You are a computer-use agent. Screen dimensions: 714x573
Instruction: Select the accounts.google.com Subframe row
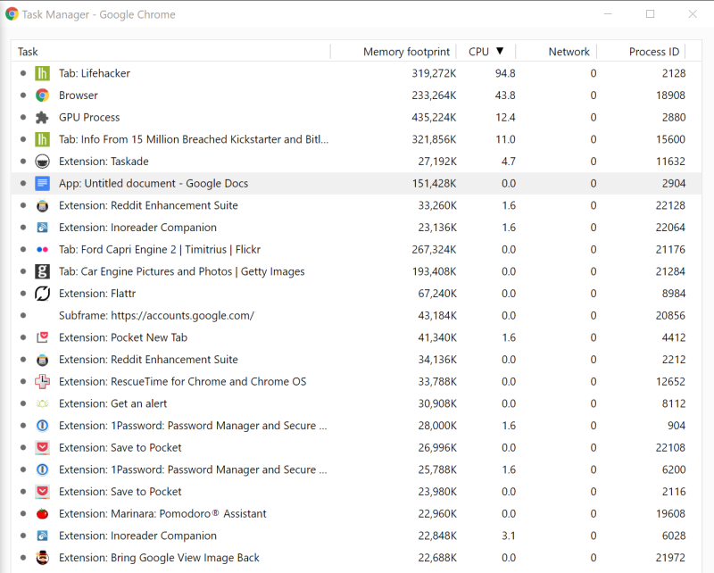click(x=156, y=316)
